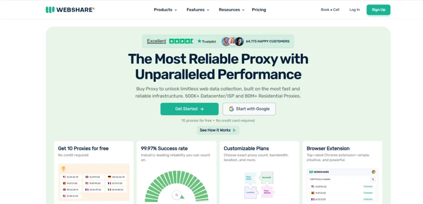Click the play icon beside See How it Works
Screen dimensions: 423x204
234,130
